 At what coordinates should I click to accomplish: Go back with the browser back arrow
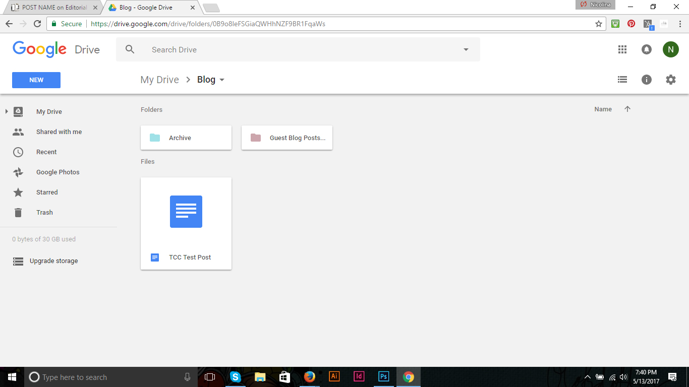pos(9,24)
